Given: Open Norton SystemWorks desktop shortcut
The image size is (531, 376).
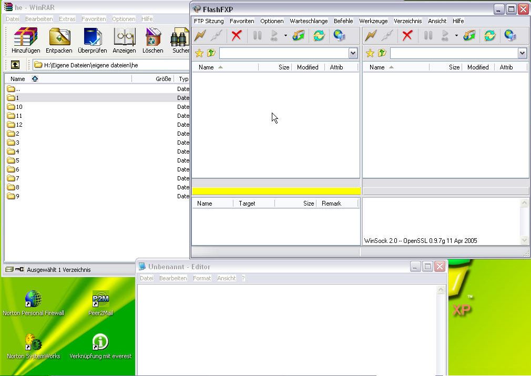Looking at the screenshot, I should (33, 346).
